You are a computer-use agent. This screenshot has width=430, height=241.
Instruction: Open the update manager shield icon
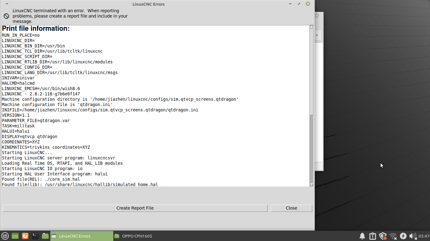click(383, 236)
